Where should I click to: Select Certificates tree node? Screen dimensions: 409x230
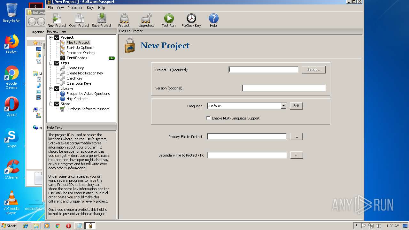click(77, 58)
